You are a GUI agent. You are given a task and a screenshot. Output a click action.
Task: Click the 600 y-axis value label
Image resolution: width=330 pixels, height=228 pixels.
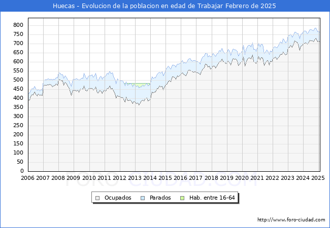tap(18, 62)
